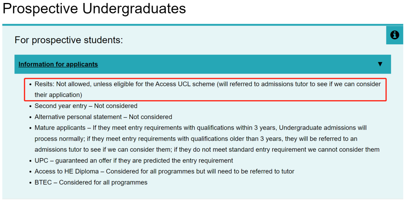Click the Mature applicants paragraph
Screen dimensions: 406x202
207,139
